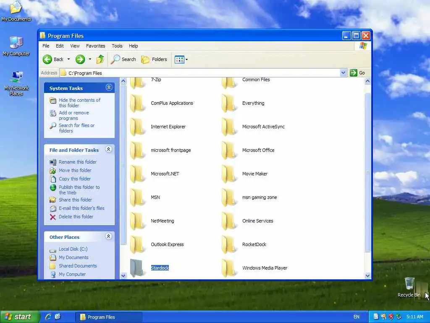430x323 pixels.
Task: Select the Microsoft.NET folder icon
Action: 137,174
